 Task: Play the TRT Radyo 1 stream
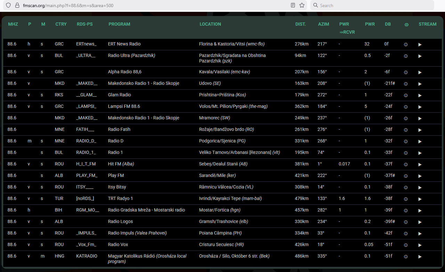420,199
